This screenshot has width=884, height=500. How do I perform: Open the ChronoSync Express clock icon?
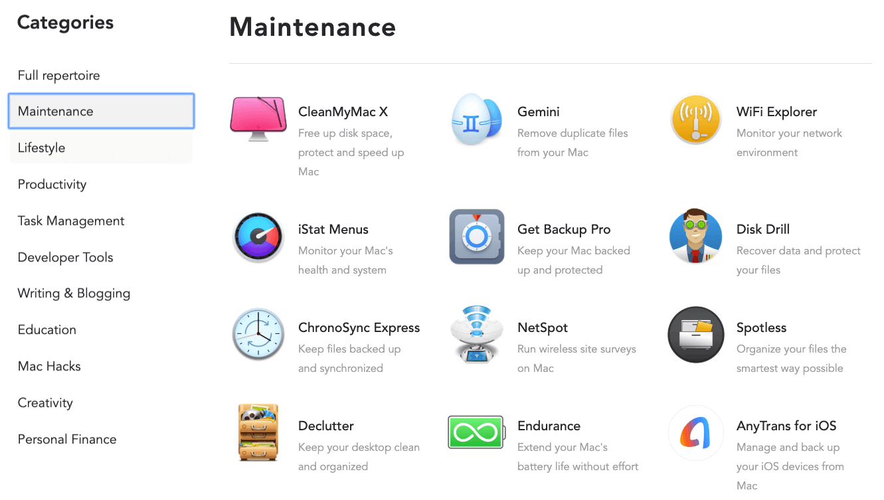(x=258, y=335)
